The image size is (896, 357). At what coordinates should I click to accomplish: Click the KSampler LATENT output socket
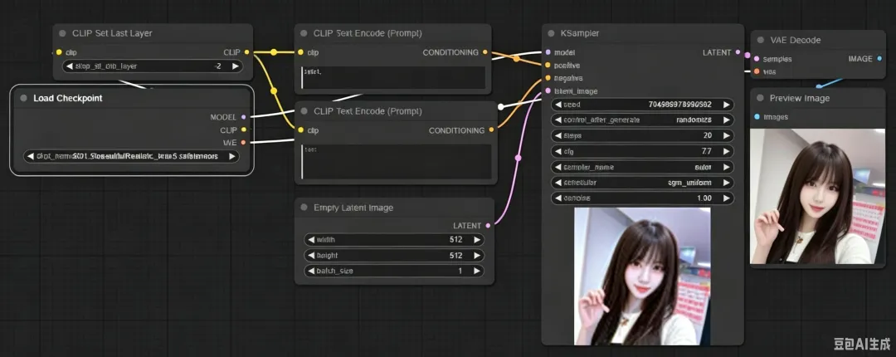point(738,52)
